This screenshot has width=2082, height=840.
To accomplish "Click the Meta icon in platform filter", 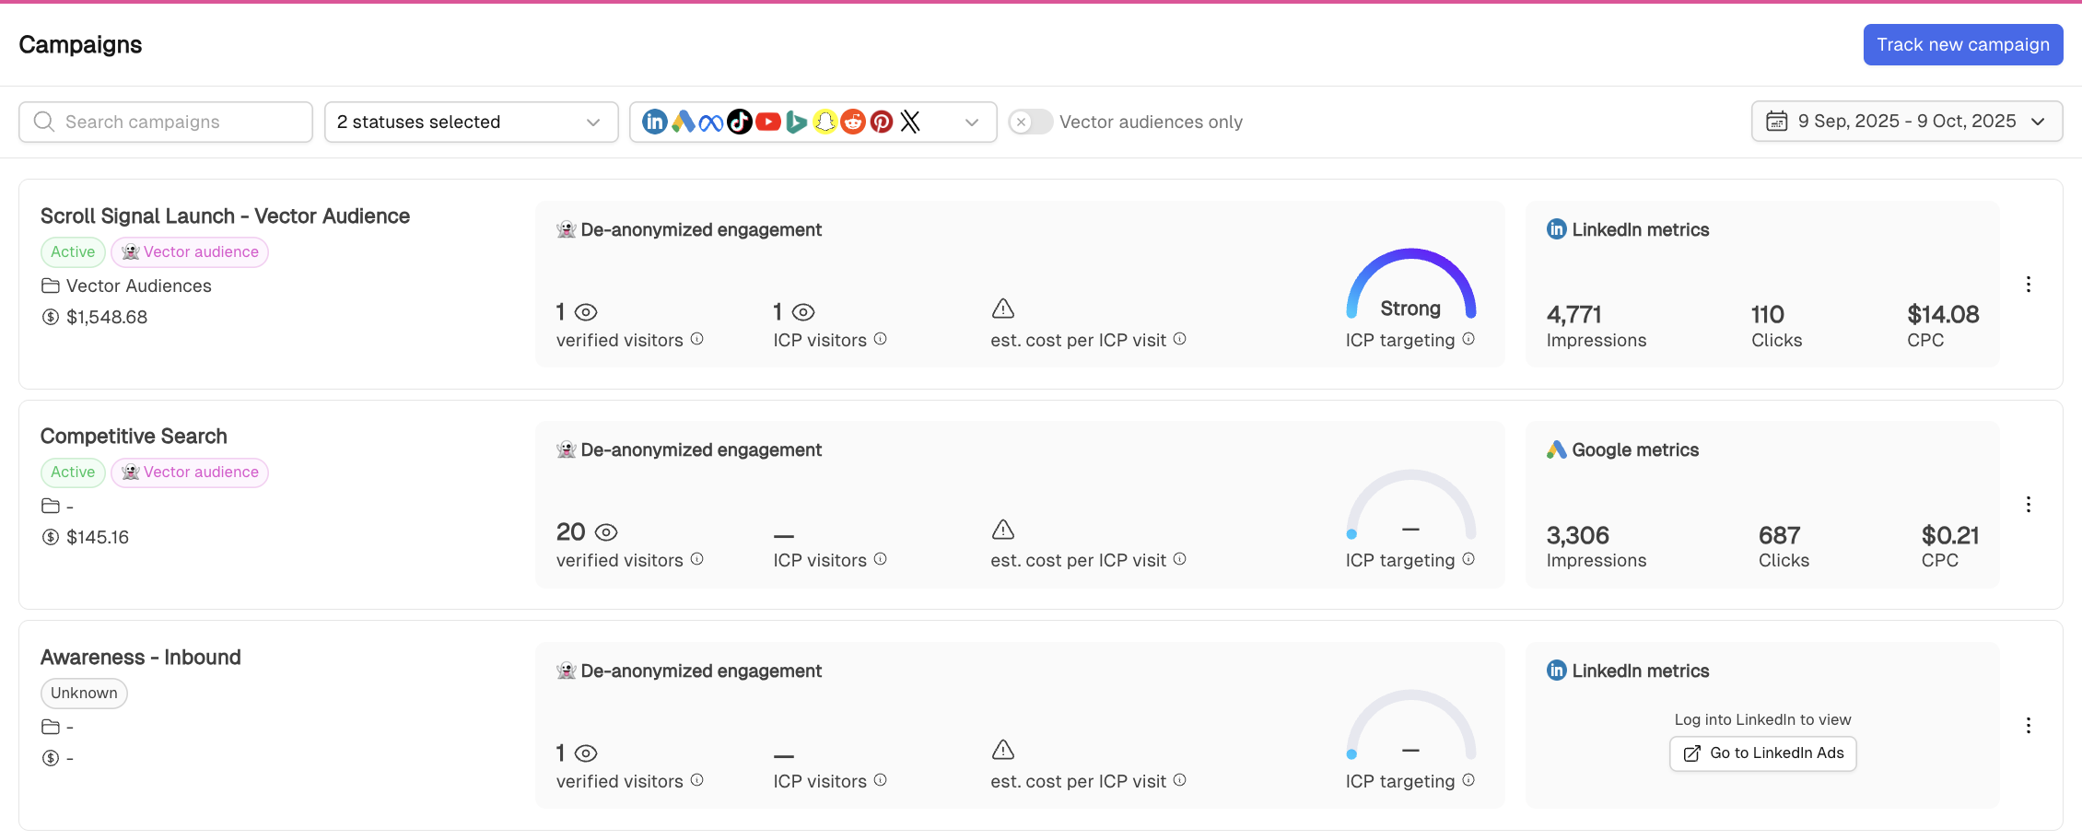I will point(711,122).
